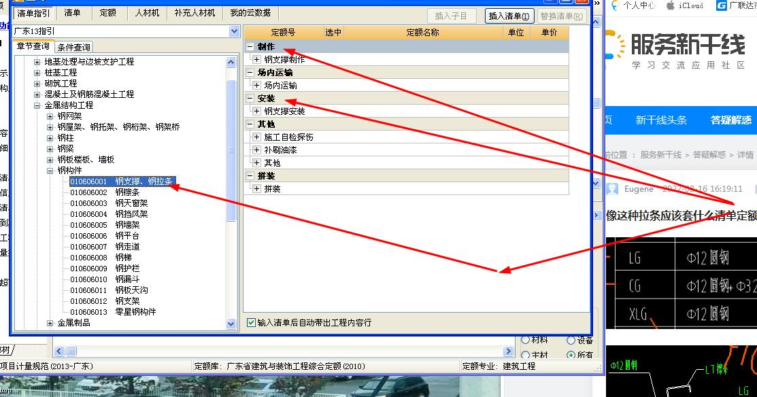Click Eugene's avatar icon in browser
The image size is (757, 397).
tap(612, 188)
